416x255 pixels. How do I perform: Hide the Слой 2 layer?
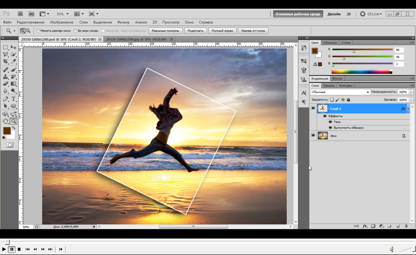coord(313,108)
